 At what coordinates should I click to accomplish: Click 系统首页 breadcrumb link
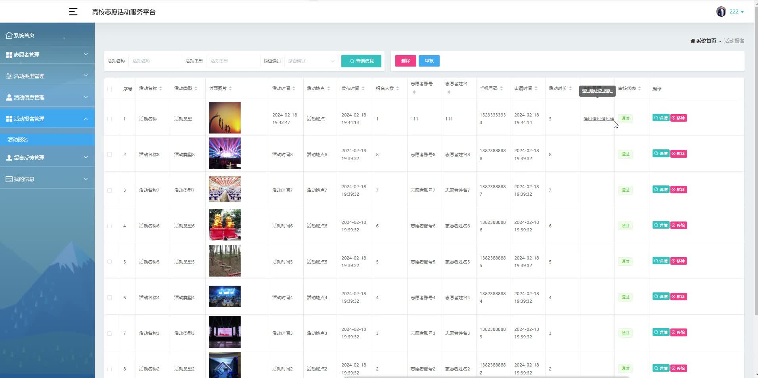[x=706, y=41]
